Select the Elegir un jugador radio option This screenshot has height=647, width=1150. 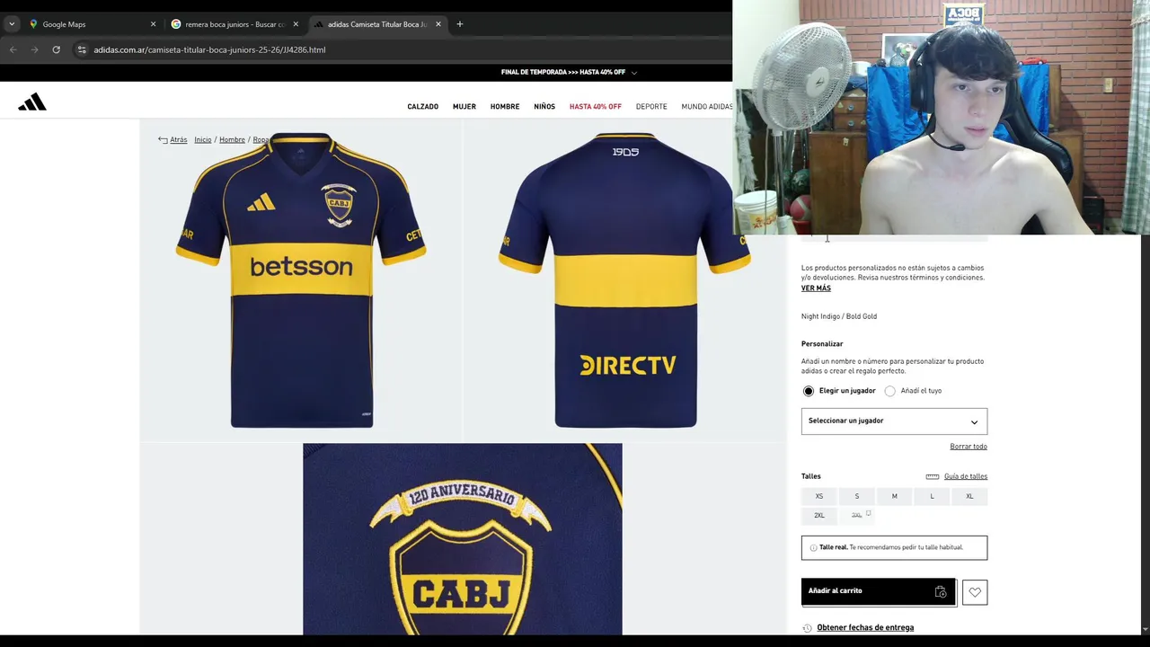pos(809,391)
